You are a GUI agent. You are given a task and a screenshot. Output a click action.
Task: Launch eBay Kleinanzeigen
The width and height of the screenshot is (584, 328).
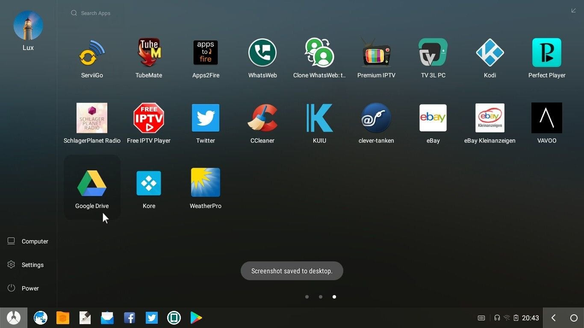tap(490, 118)
